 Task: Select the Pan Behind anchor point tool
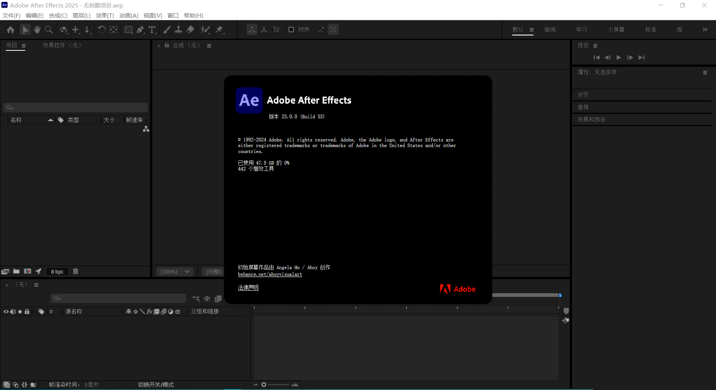(114, 29)
